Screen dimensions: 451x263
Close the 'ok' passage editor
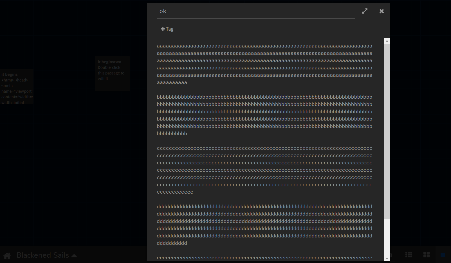pyautogui.click(x=382, y=11)
